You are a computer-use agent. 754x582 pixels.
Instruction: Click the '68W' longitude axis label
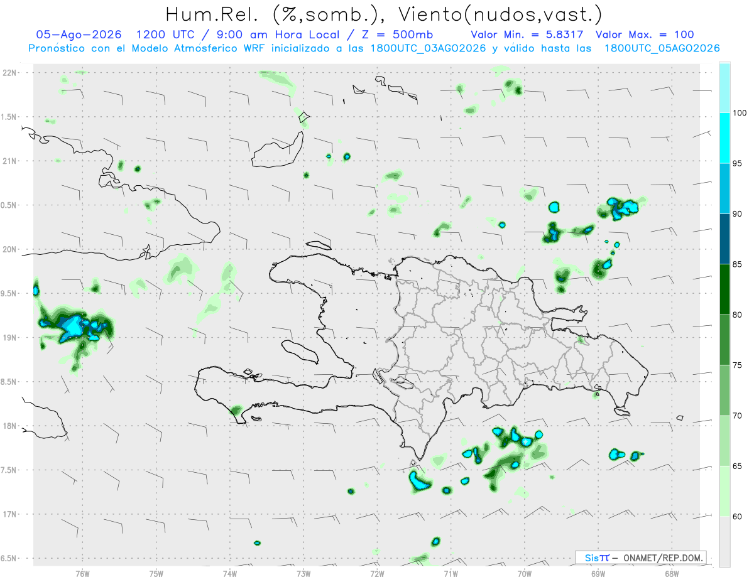tap(672, 574)
